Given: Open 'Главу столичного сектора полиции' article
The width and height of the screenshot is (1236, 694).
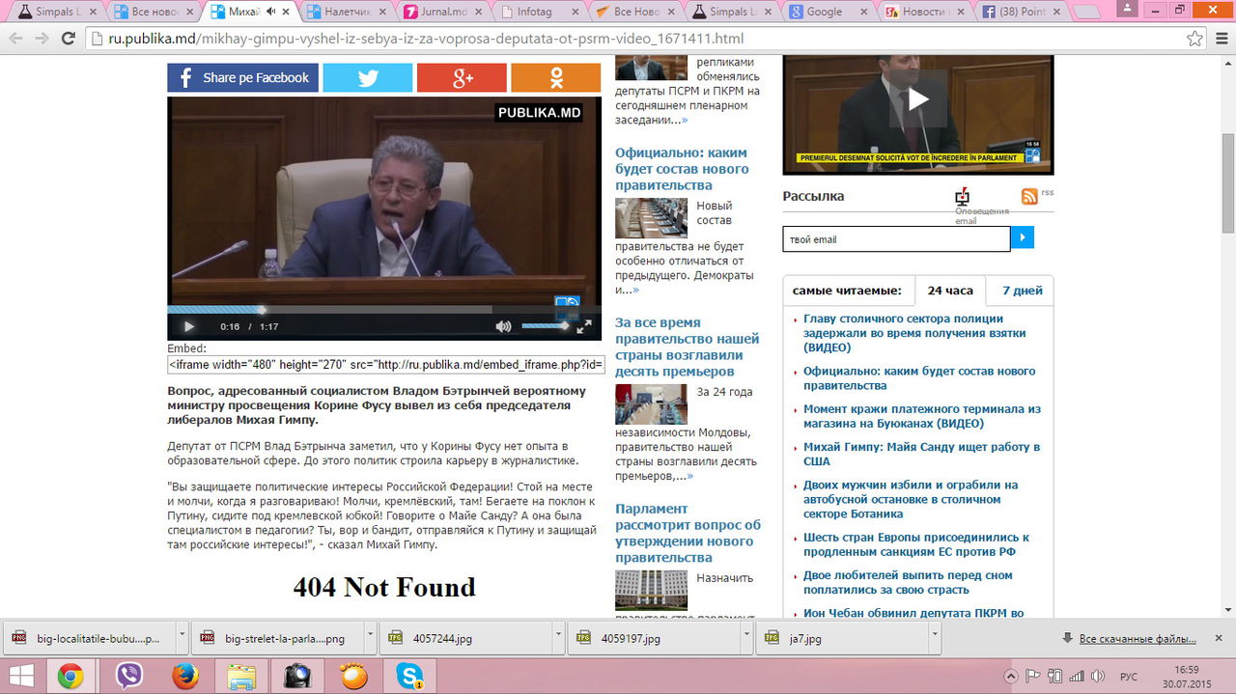Looking at the screenshot, I should (x=914, y=333).
